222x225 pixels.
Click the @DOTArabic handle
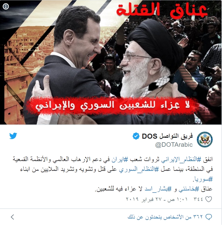[174, 145]
